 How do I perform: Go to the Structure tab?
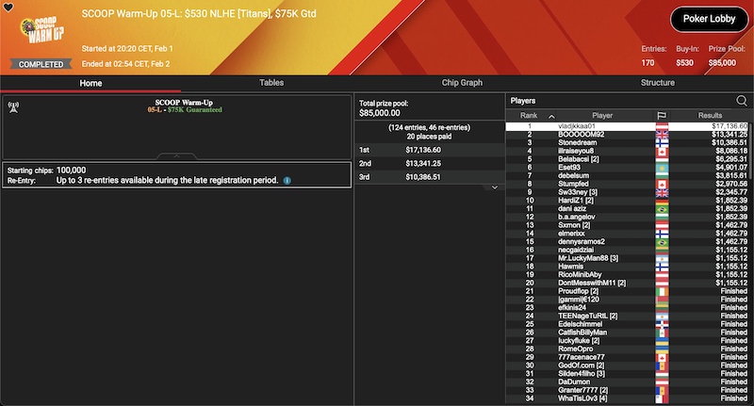(x=657, y=83)
